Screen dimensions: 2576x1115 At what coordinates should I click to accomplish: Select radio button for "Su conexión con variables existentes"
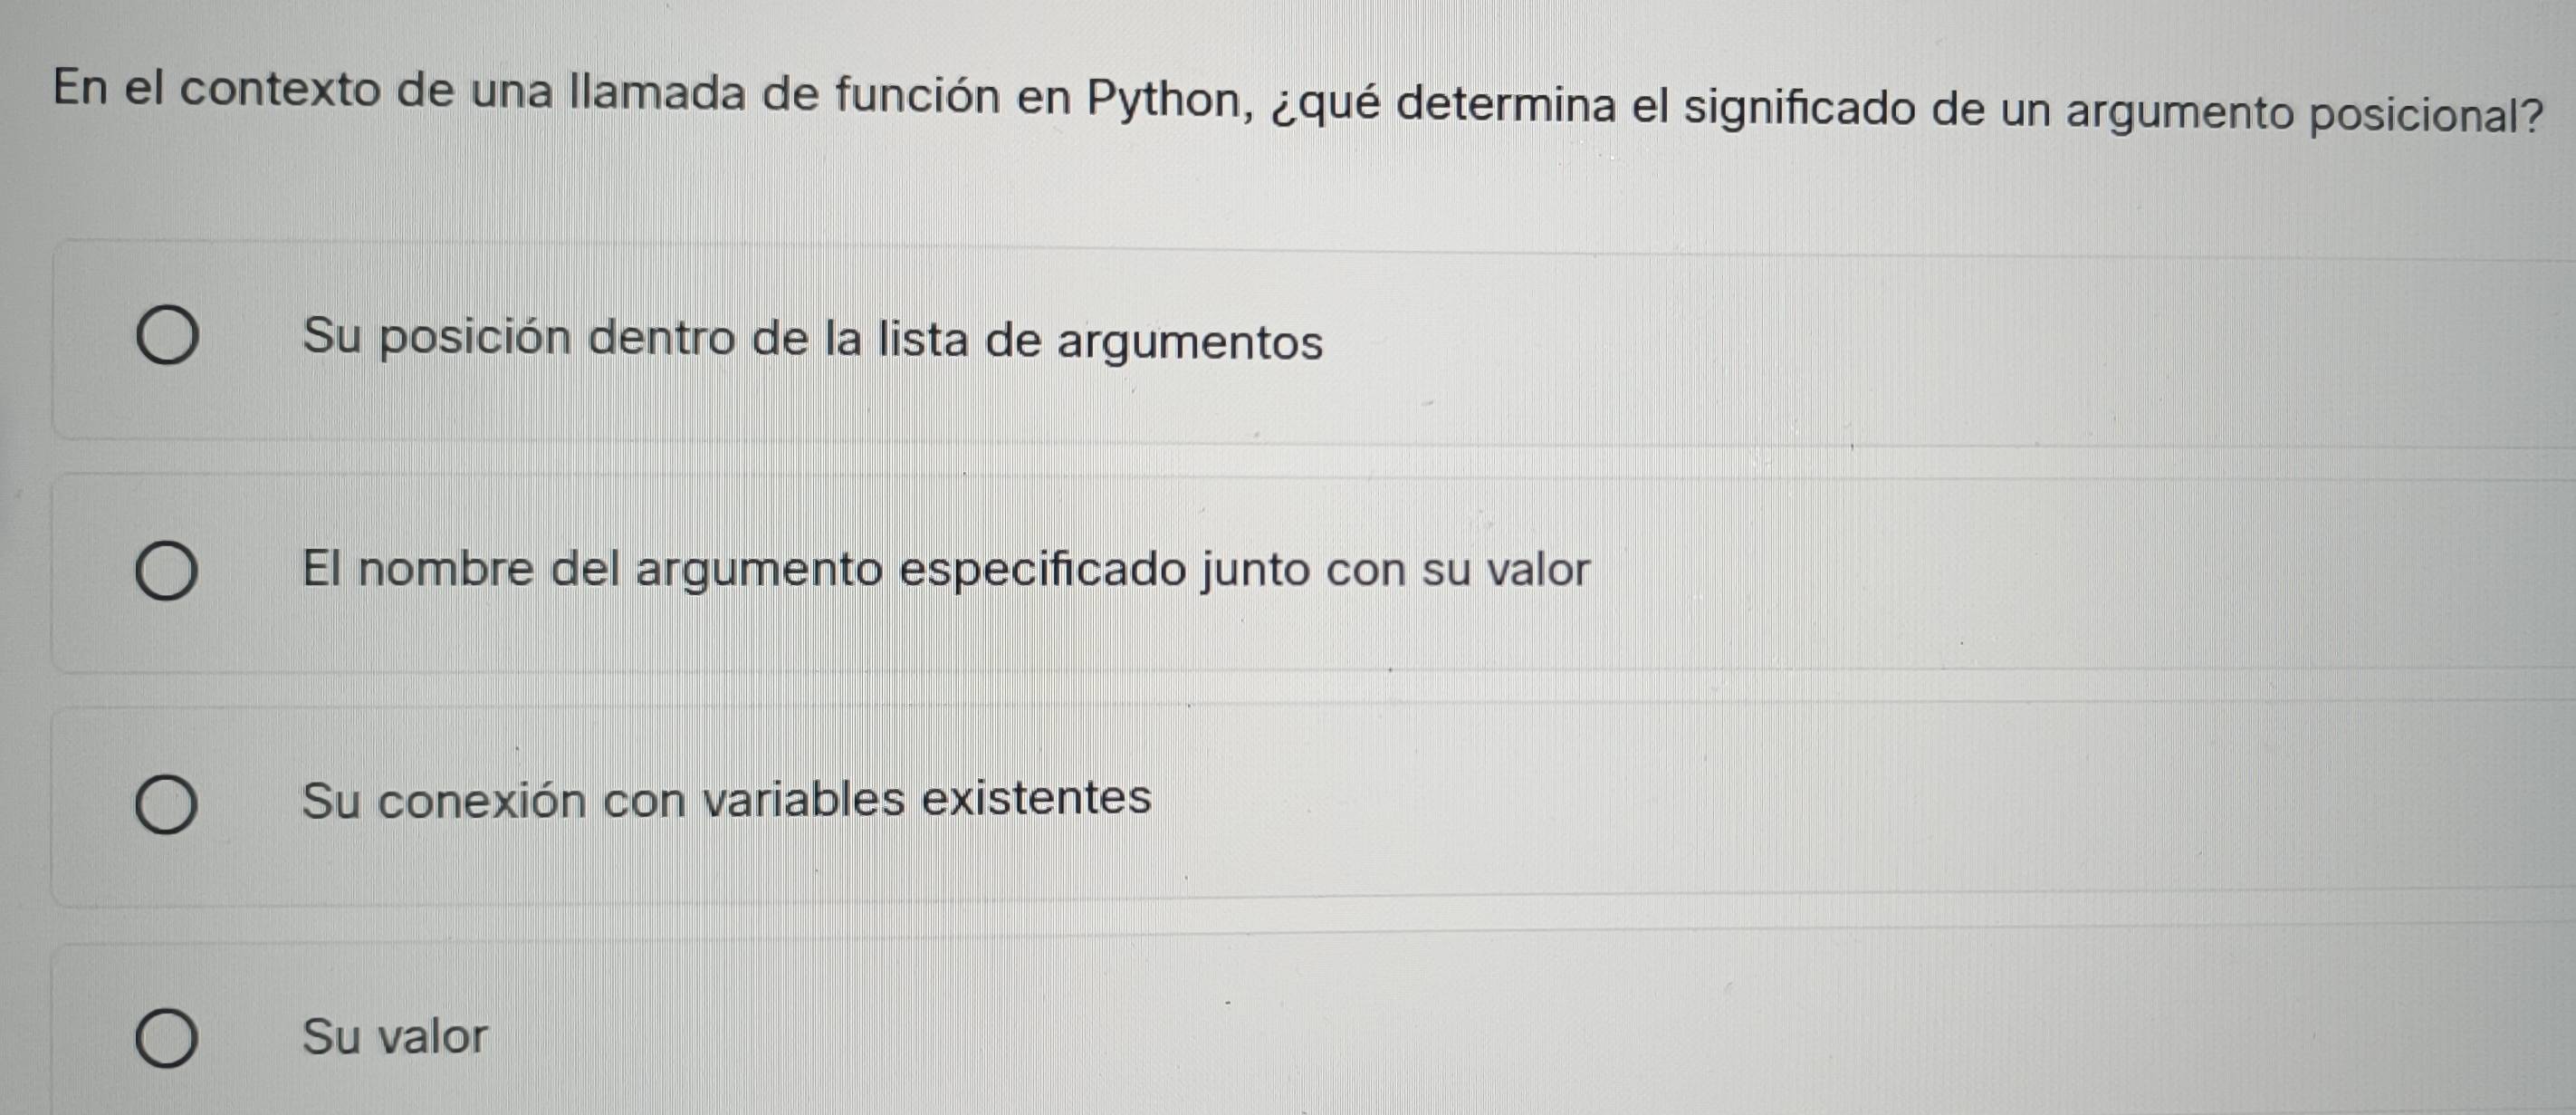[166, 804]
